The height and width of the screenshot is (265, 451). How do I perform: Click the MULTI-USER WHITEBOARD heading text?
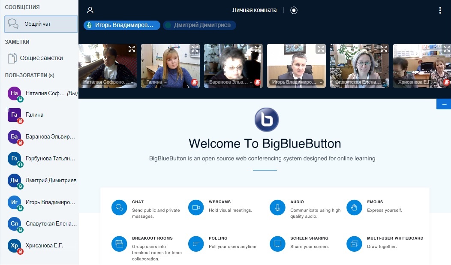tap(395, 238)
